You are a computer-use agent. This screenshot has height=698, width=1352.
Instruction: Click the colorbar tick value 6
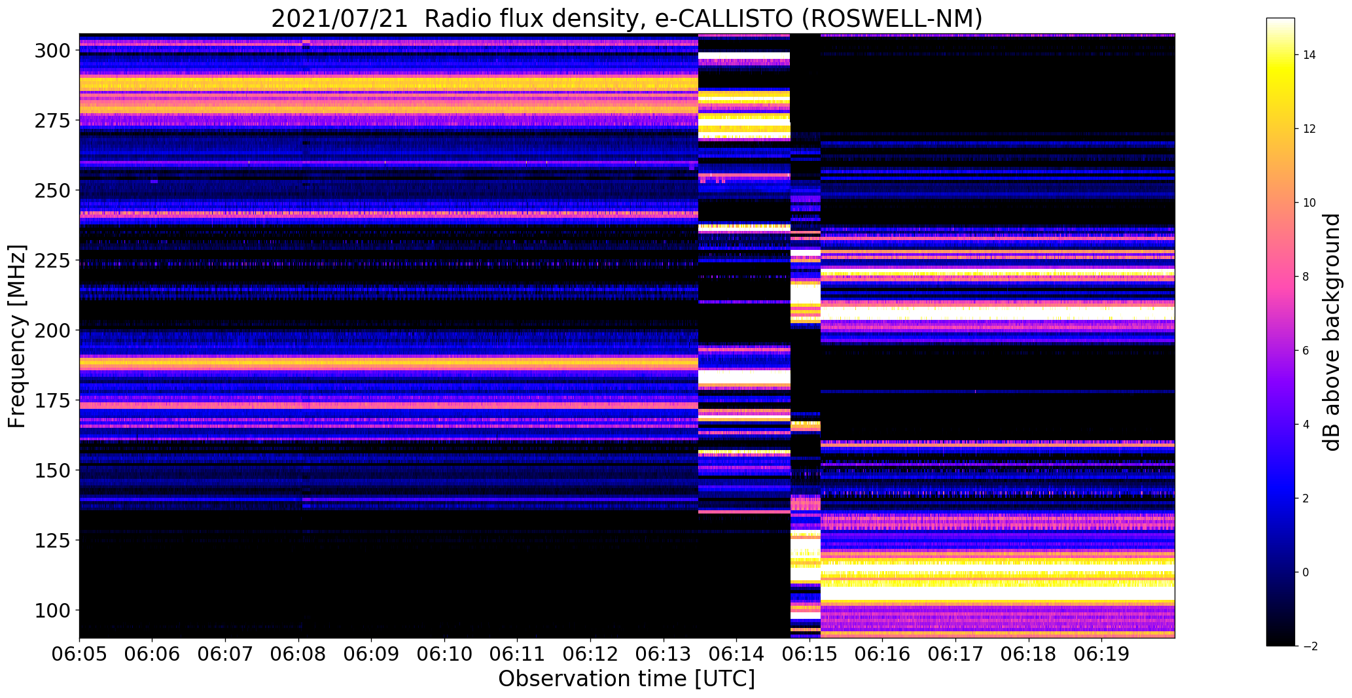[x=1306, y=351]
